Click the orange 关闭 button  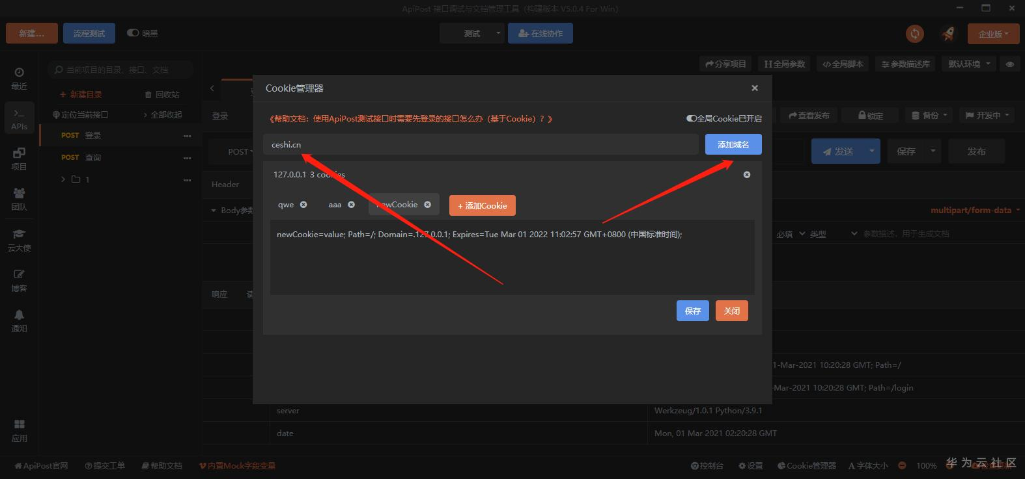pyautogui.click(x=732, y=311)
